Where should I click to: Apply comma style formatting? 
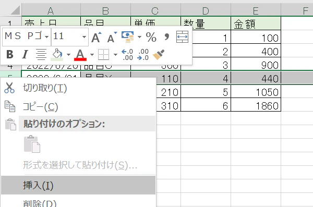[166, 36]
